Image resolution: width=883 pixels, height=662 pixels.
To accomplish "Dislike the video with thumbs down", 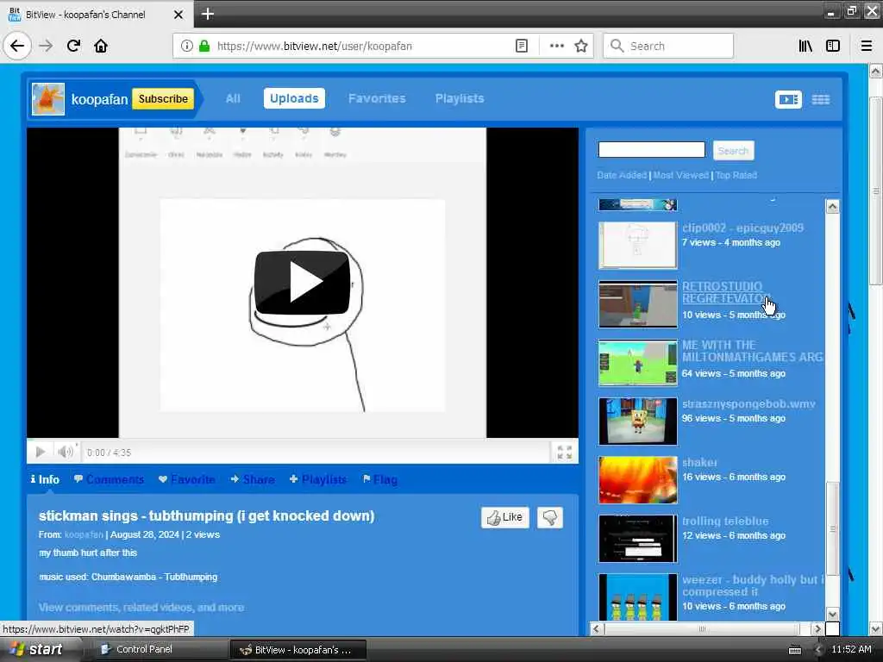I will [549, 517].
